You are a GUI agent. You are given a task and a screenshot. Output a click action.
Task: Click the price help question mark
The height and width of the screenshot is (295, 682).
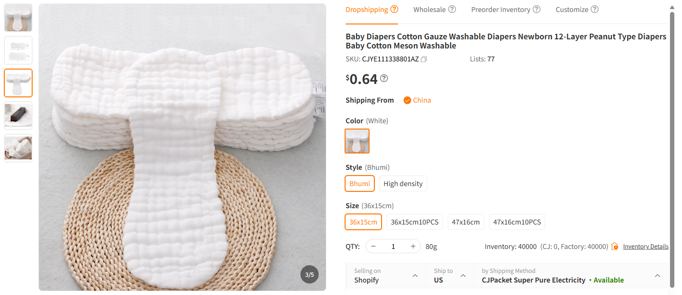pos(383,78)
